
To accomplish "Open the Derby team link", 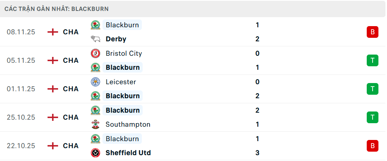I will [x=116, y=39].
